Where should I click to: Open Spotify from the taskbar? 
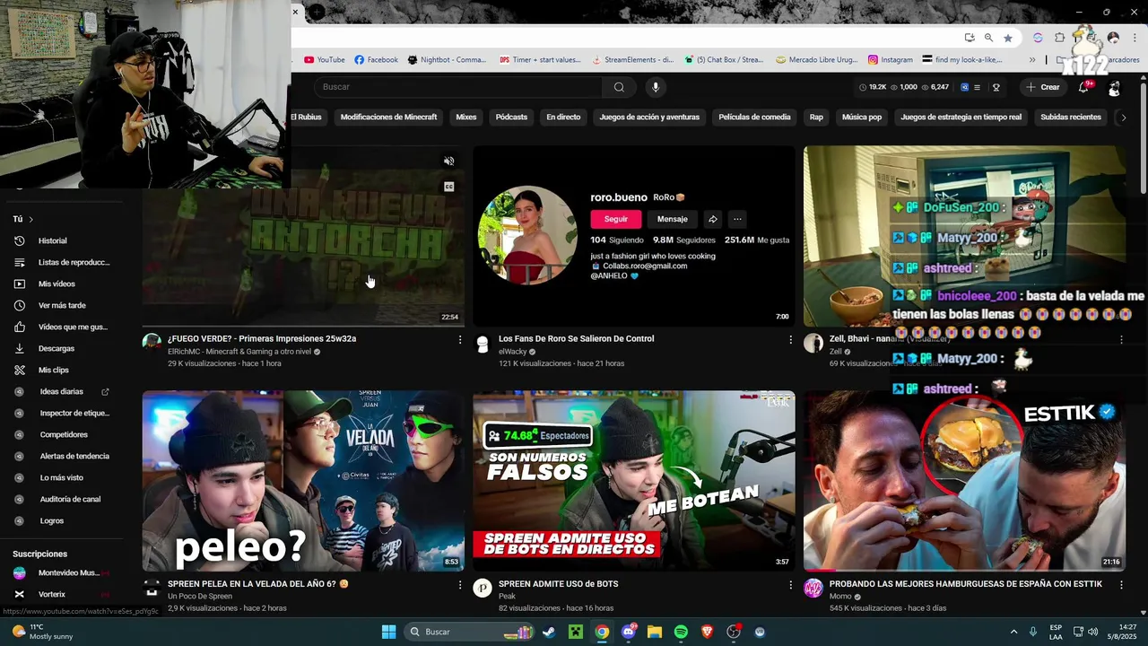coord(681,632)
